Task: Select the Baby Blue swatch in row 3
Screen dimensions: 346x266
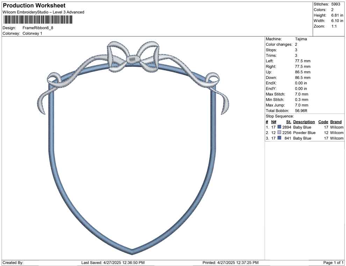Action: click(x=279, y=138)
